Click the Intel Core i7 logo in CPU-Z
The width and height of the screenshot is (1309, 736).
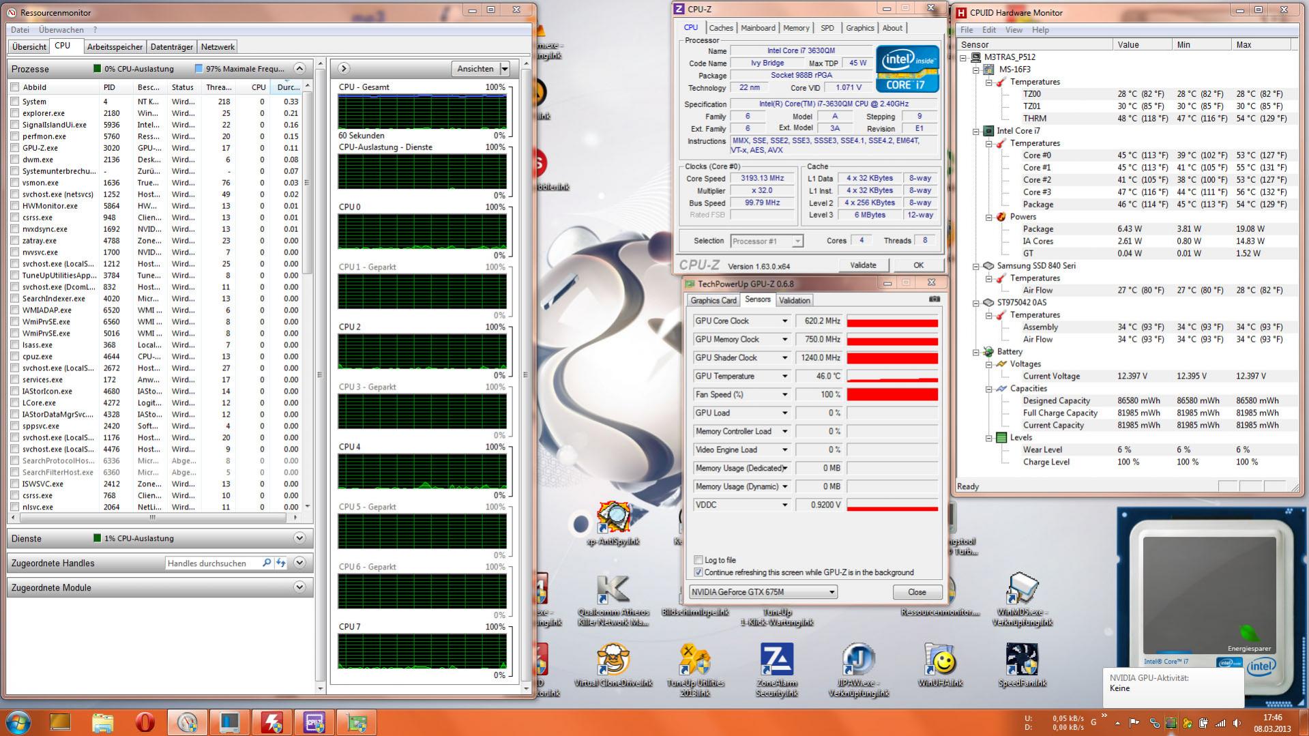click(x=907, y=69)
